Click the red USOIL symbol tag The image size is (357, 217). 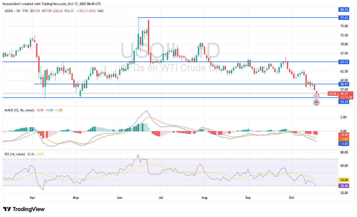click(x=333, y=94)
